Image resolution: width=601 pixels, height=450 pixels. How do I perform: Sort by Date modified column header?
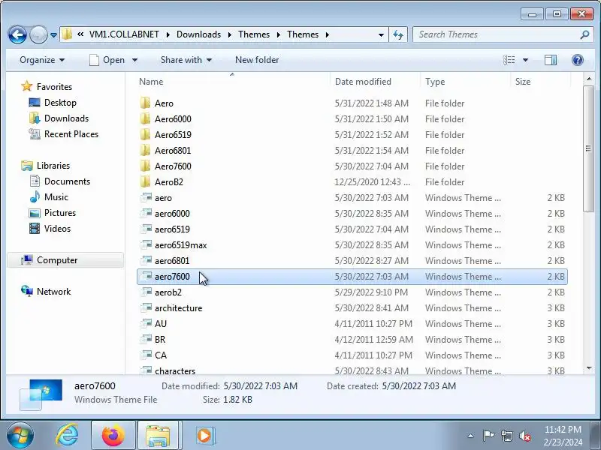click(x=375, y=82)
